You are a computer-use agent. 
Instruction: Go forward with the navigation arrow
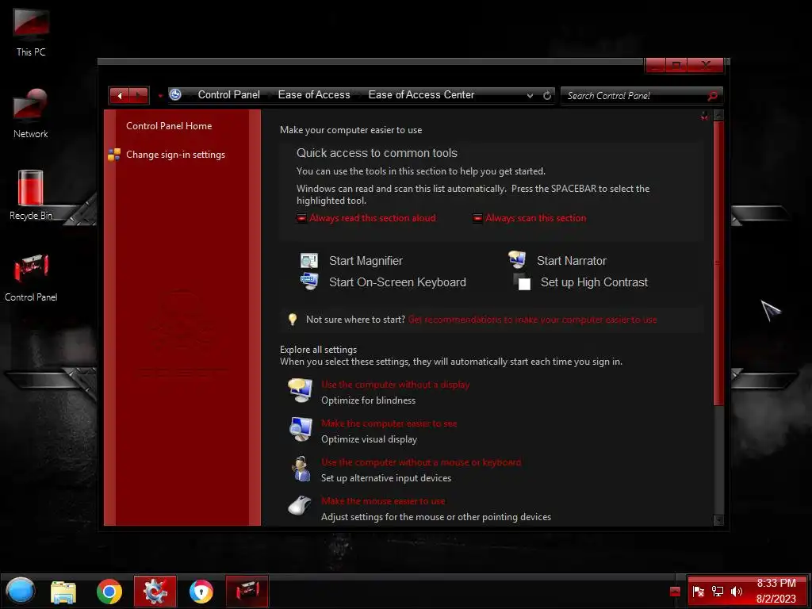[139, 95]
